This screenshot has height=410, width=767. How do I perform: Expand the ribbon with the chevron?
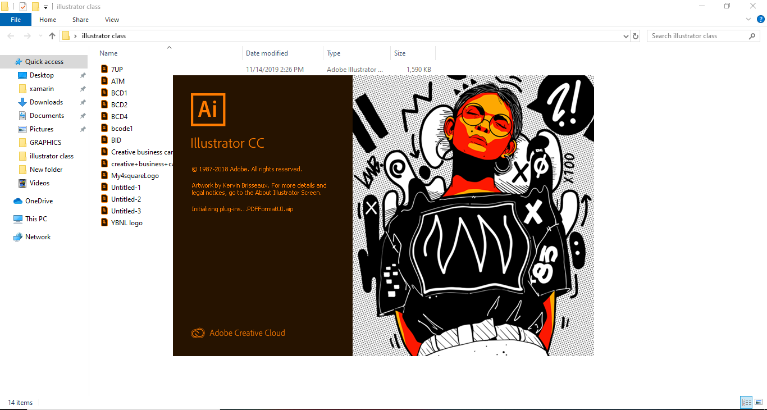pyautogui.click(x=748, y=19)
